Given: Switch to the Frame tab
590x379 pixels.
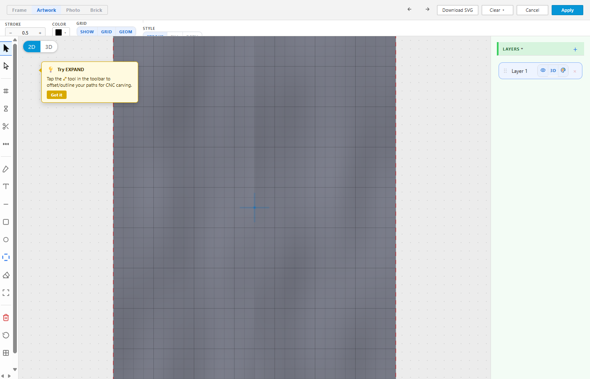Looking at the screenshot, I should (19, 10).
